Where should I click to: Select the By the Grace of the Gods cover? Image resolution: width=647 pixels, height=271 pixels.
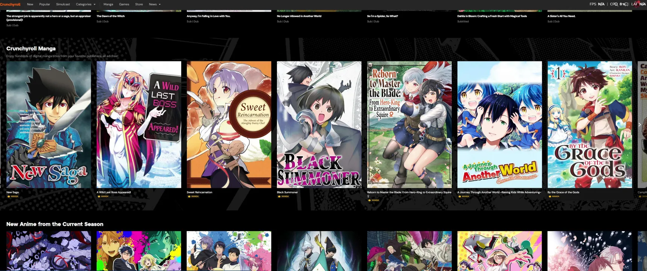click(590, 125)
